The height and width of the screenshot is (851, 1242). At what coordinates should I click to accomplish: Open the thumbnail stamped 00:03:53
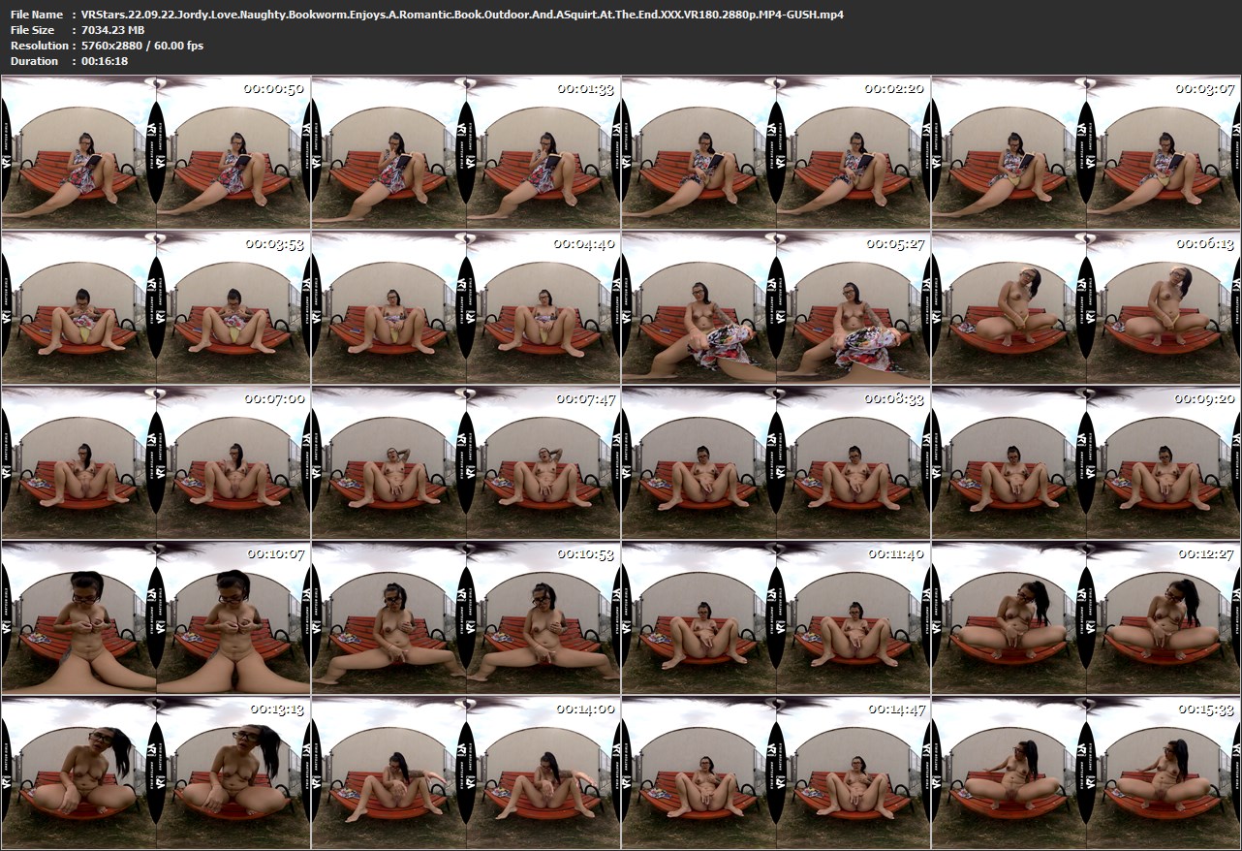[155, 306]
